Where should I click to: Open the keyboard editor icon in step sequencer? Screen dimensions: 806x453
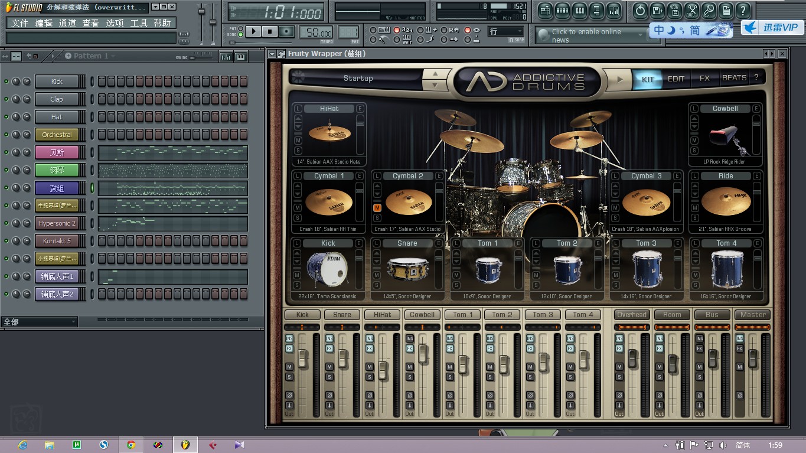241,57
